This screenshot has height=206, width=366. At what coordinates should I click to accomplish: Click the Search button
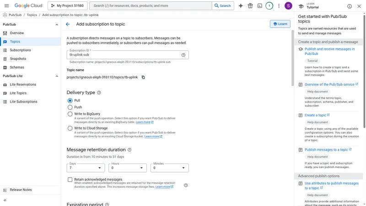[x=223, y=5]
